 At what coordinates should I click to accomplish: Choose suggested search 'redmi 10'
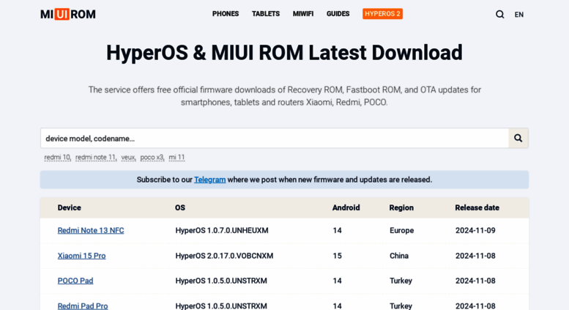(x=57, y=157)
